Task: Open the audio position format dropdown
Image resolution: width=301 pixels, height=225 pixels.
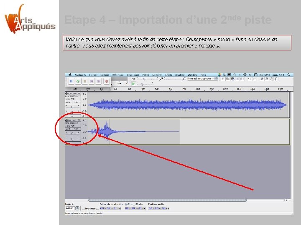Action: (168, 208)
